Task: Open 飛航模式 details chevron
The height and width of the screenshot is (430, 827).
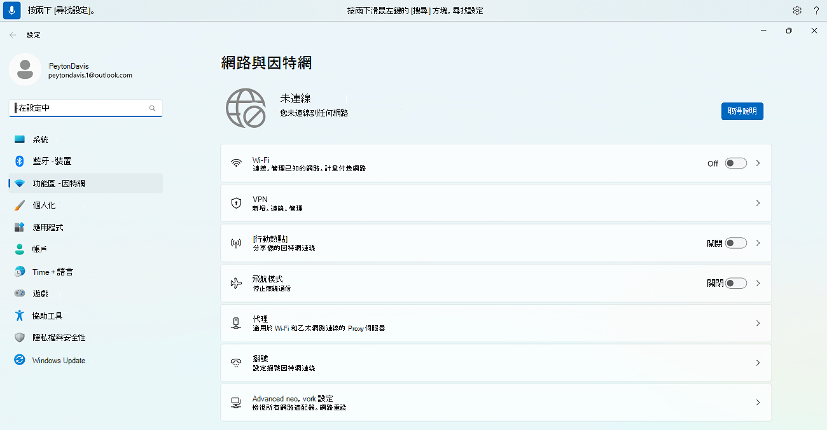Action: [x=758, y=283]
